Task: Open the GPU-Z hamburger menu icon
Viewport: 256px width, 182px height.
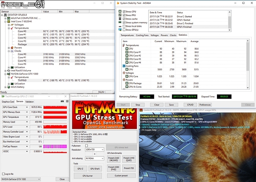Action: (67, 102)
